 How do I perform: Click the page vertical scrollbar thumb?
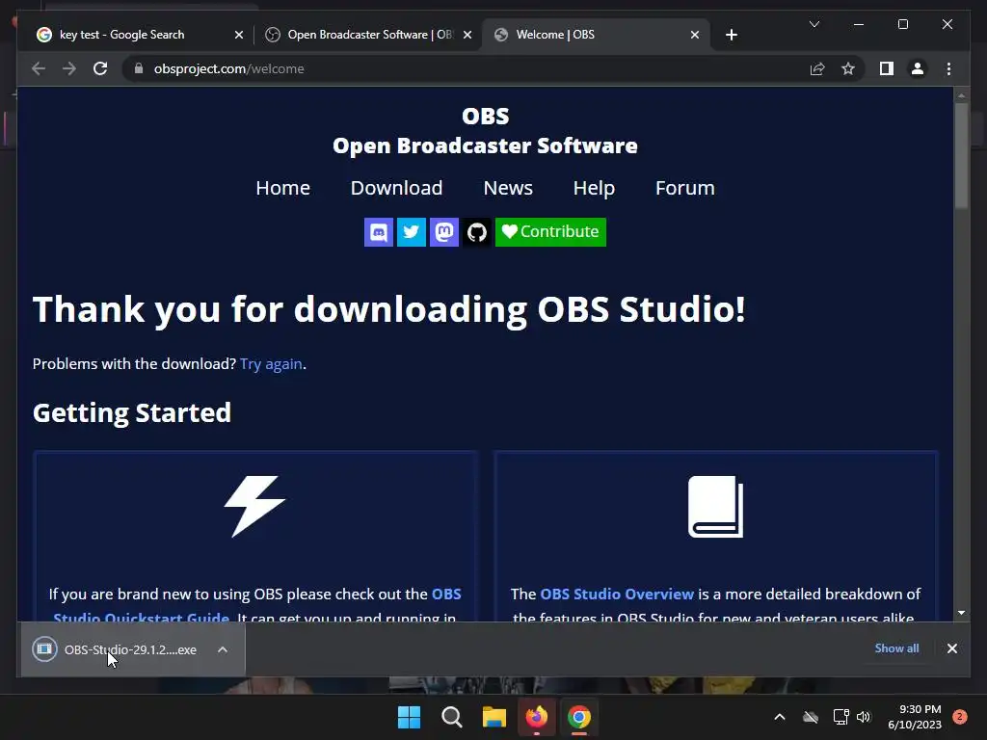click(961, 155)
